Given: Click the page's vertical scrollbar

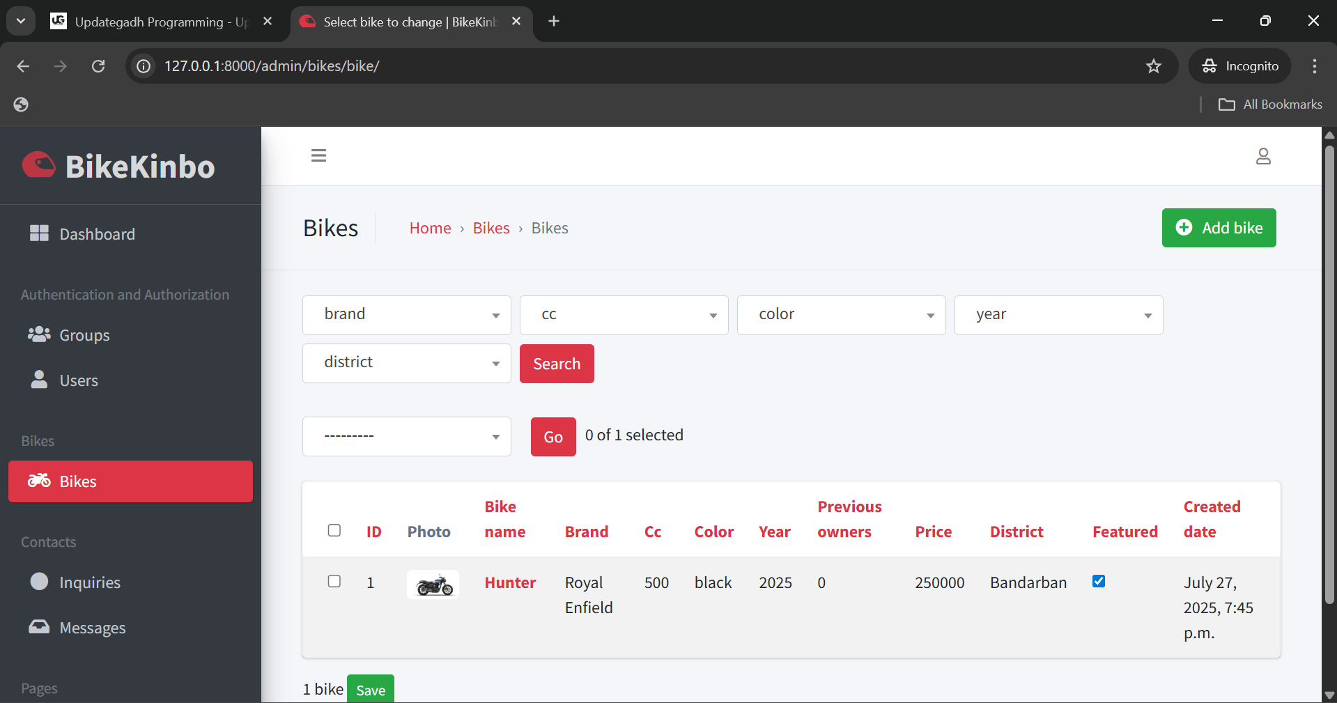Looking at the screenshot, I should [1329, 373].
